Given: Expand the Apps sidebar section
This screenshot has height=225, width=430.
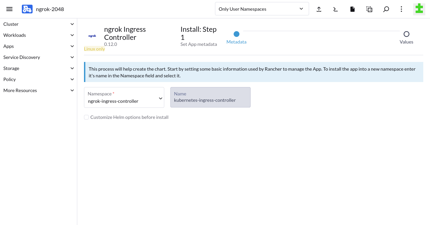Looking at the screenshot, I should click(x=39, y=46).
